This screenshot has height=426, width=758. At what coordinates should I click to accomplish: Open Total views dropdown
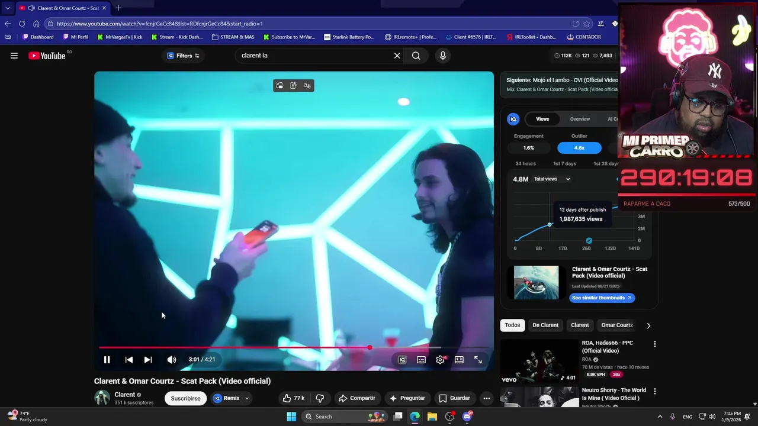(552, 179)
